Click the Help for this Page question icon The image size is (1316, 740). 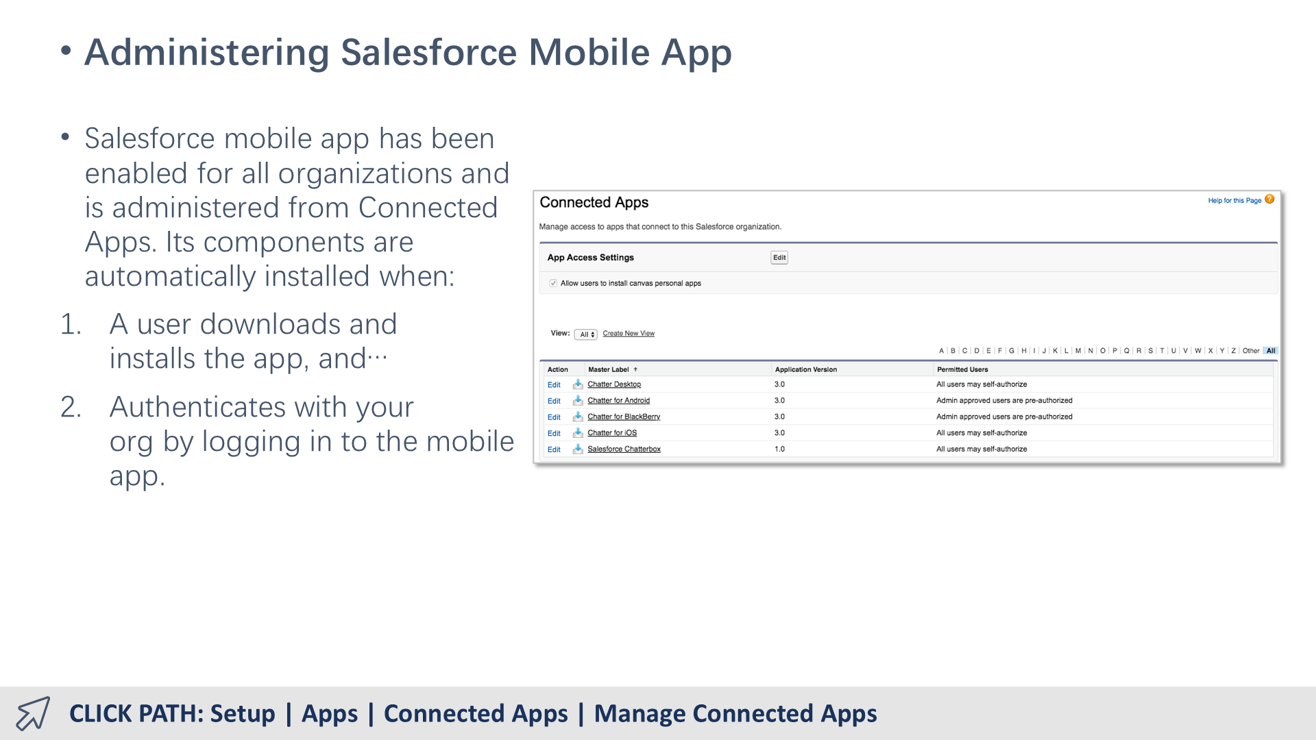[x=1269, y=199]
